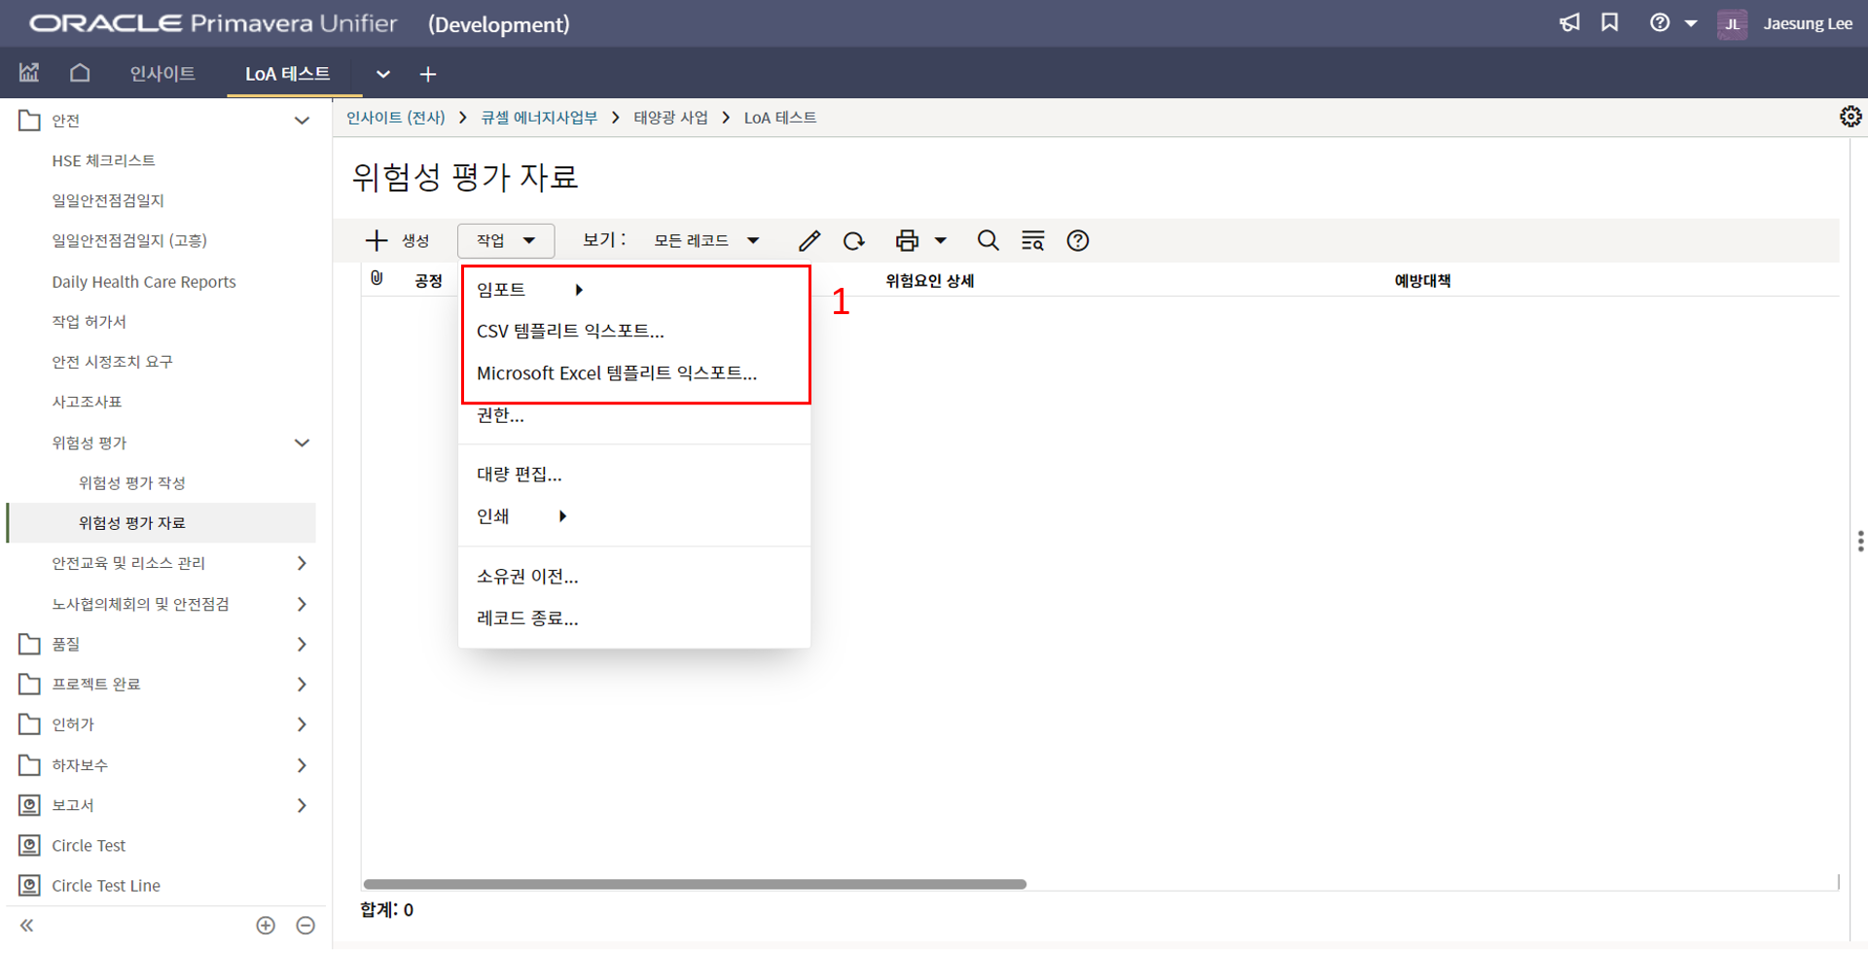Select 대량 편집 menu entry
Screen dimensions: 1868x953
(519, 475)
